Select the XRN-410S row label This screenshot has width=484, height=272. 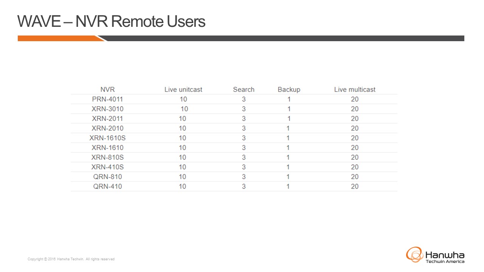(x=107, y=167)
